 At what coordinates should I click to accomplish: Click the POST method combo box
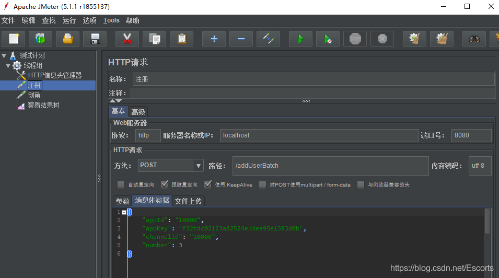click(x=170, y=166)
